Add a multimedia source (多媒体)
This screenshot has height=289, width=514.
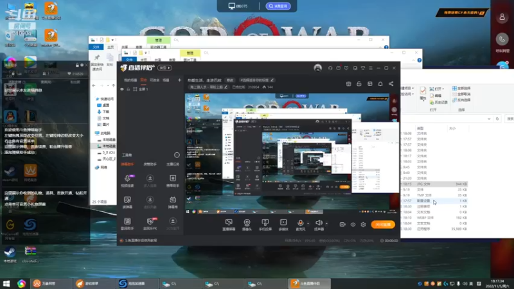pyautogui.click(x=283, y=224)
